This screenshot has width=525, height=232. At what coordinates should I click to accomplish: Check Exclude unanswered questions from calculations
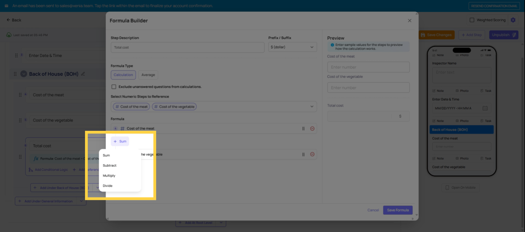(114, 87)
